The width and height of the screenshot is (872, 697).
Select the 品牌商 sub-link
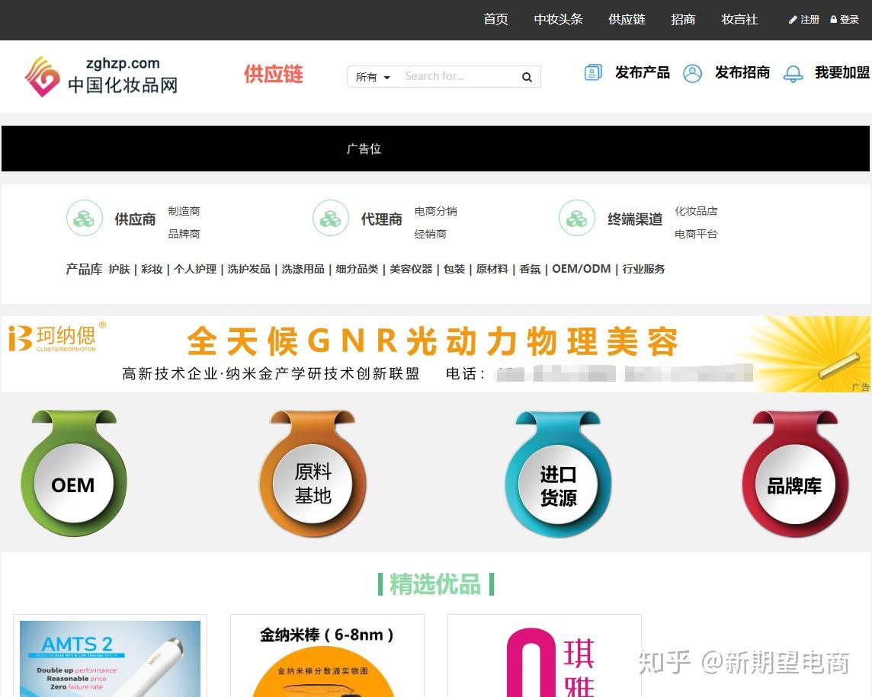[184, 234]
